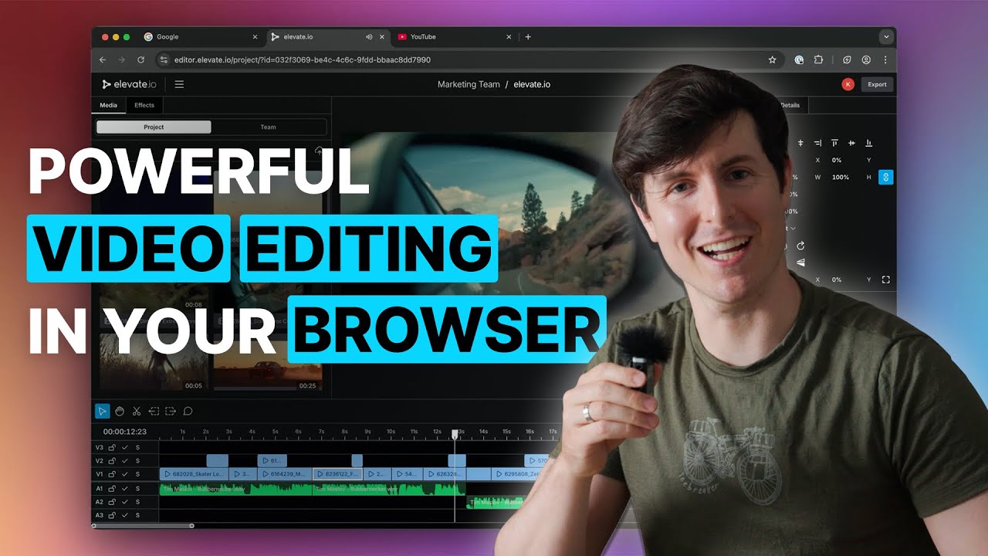Mute the elevate.io tab audio icon

(x=369, y=36)
